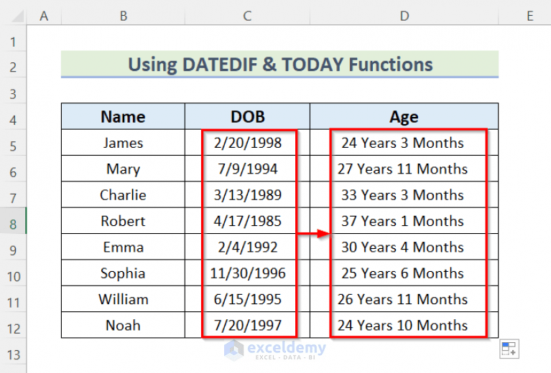Select the 'Age' header cell
The image size is (551, 373).
[x=404, y=116]
